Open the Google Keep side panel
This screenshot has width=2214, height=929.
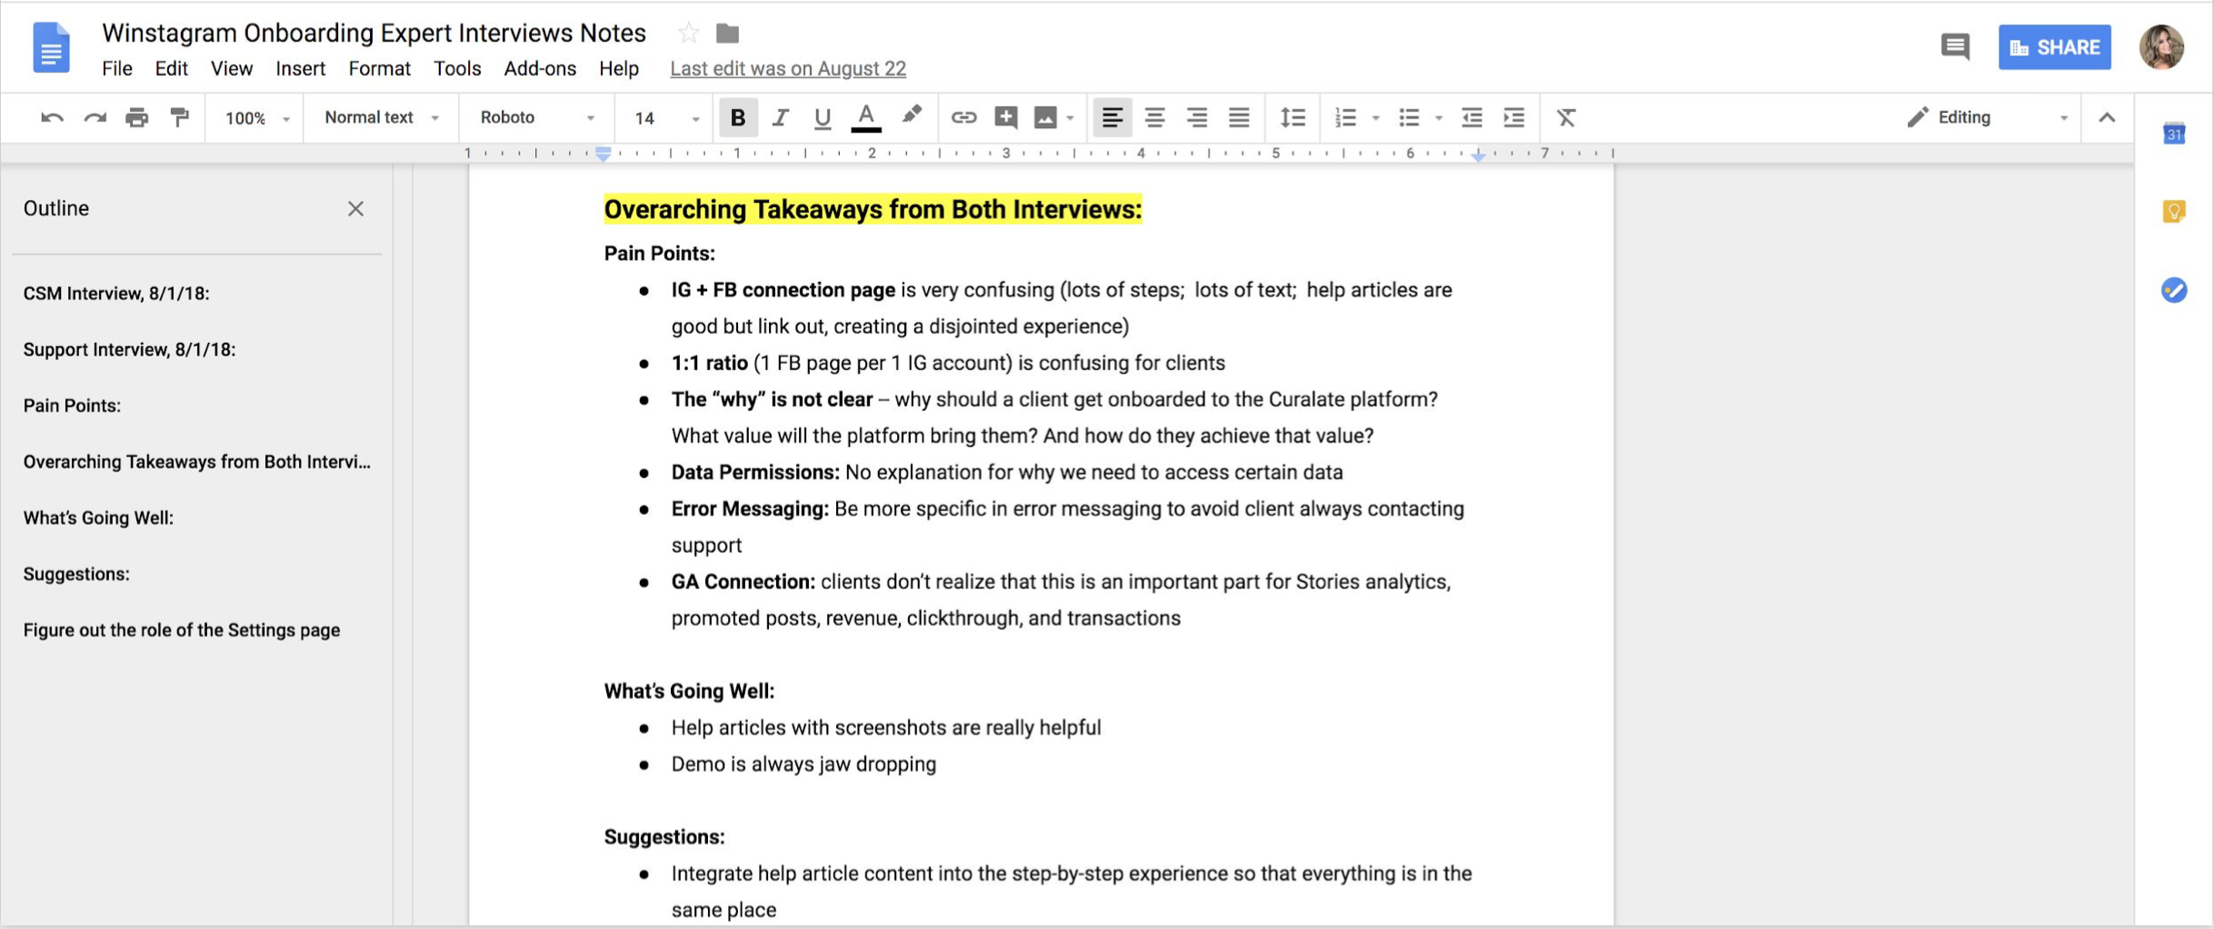[x=2173, y=212]
